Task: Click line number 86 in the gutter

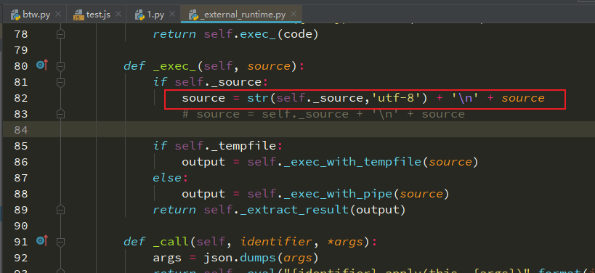Action: [x=21, y=161]
